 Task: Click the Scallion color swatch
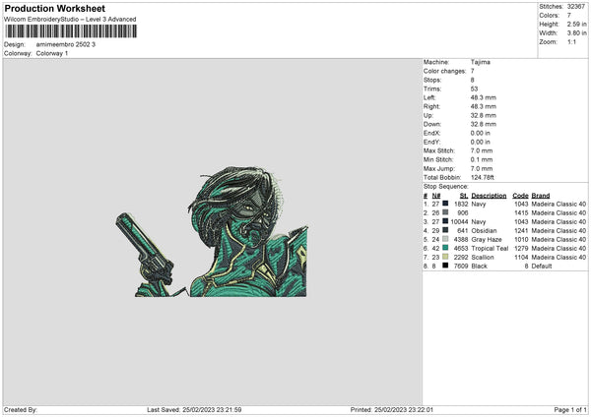(445, 257)
